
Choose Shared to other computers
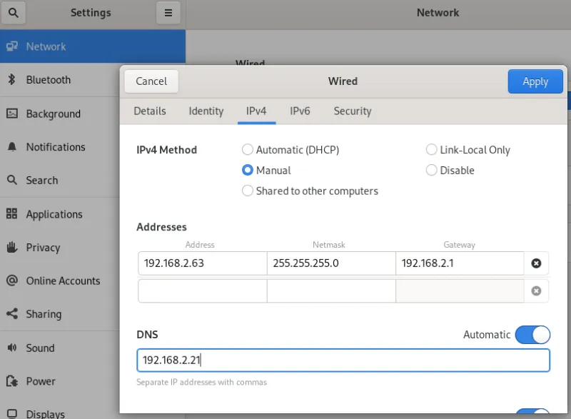(247, 191)
